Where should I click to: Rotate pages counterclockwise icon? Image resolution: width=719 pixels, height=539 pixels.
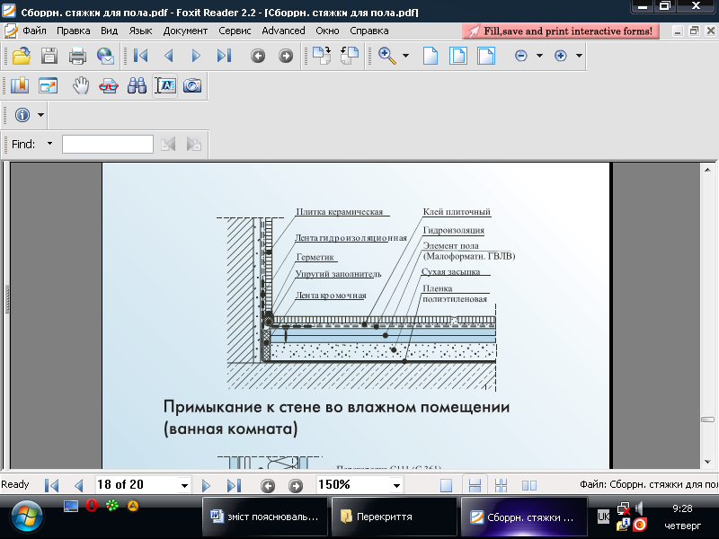point(350,56)
